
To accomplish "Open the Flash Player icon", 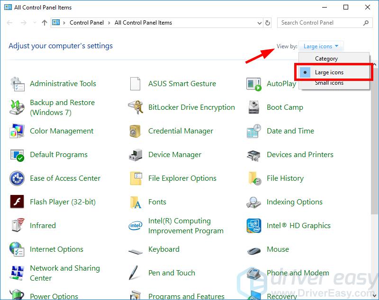I will [17, 202].
